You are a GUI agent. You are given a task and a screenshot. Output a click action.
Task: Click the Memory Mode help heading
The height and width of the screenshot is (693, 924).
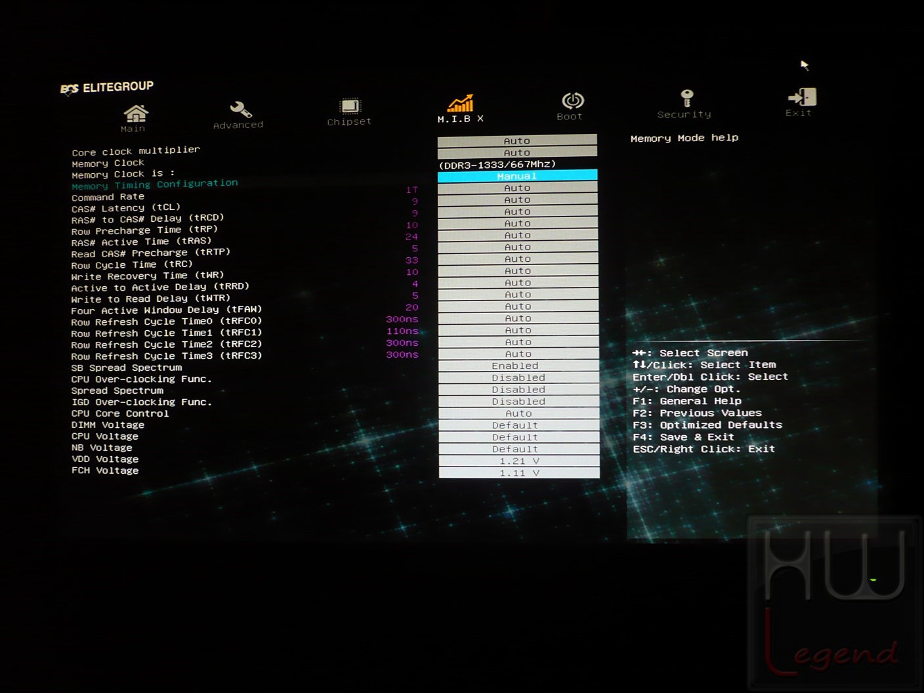pyautogui.click(x=684, y=138)
